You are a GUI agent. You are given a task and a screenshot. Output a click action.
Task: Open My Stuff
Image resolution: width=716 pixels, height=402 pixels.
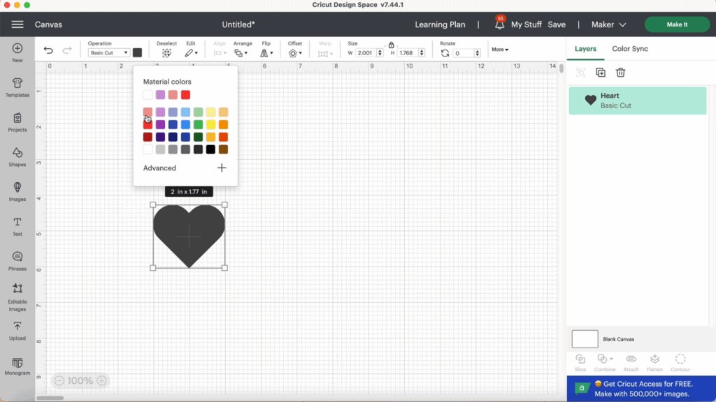pyautogui.click(x=526, y=24)
